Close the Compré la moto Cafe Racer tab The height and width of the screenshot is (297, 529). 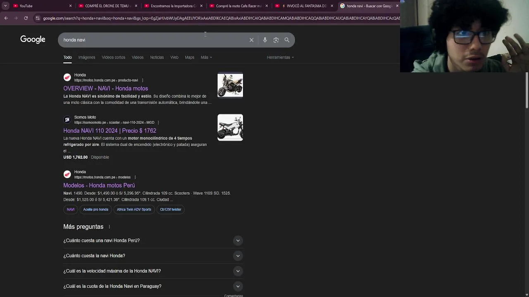click(267, 6)
